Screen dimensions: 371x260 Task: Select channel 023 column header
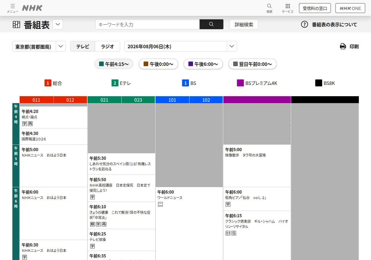[x=138, y=100]
